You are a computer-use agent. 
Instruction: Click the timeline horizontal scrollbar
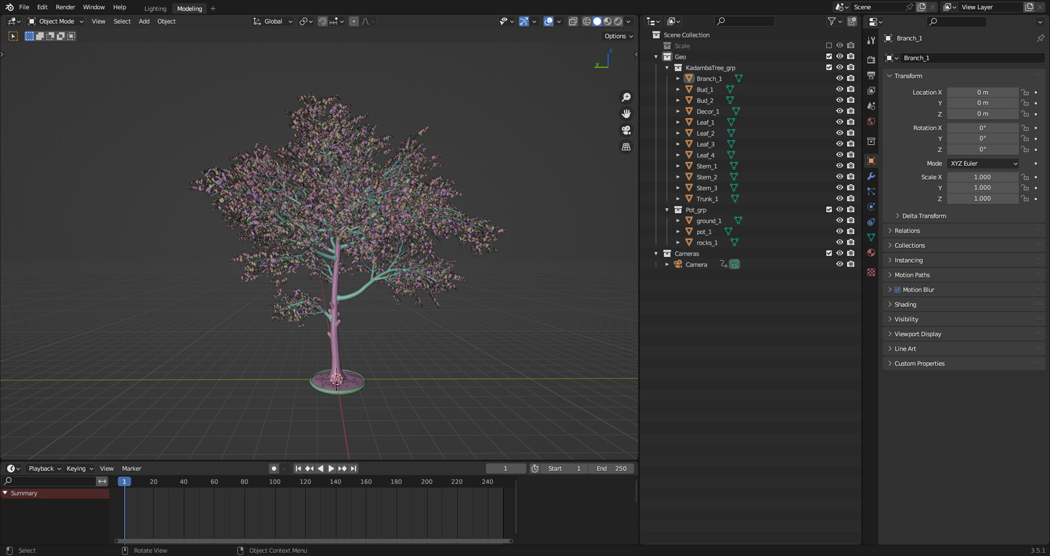click(314, 541)
